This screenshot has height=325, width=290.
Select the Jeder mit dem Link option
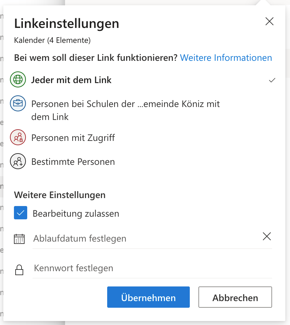coord(71,80)
